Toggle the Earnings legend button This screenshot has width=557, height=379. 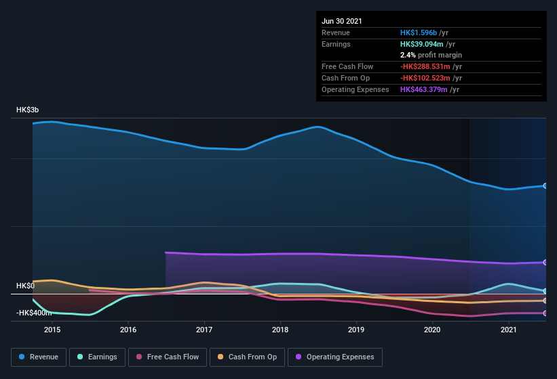97,357
